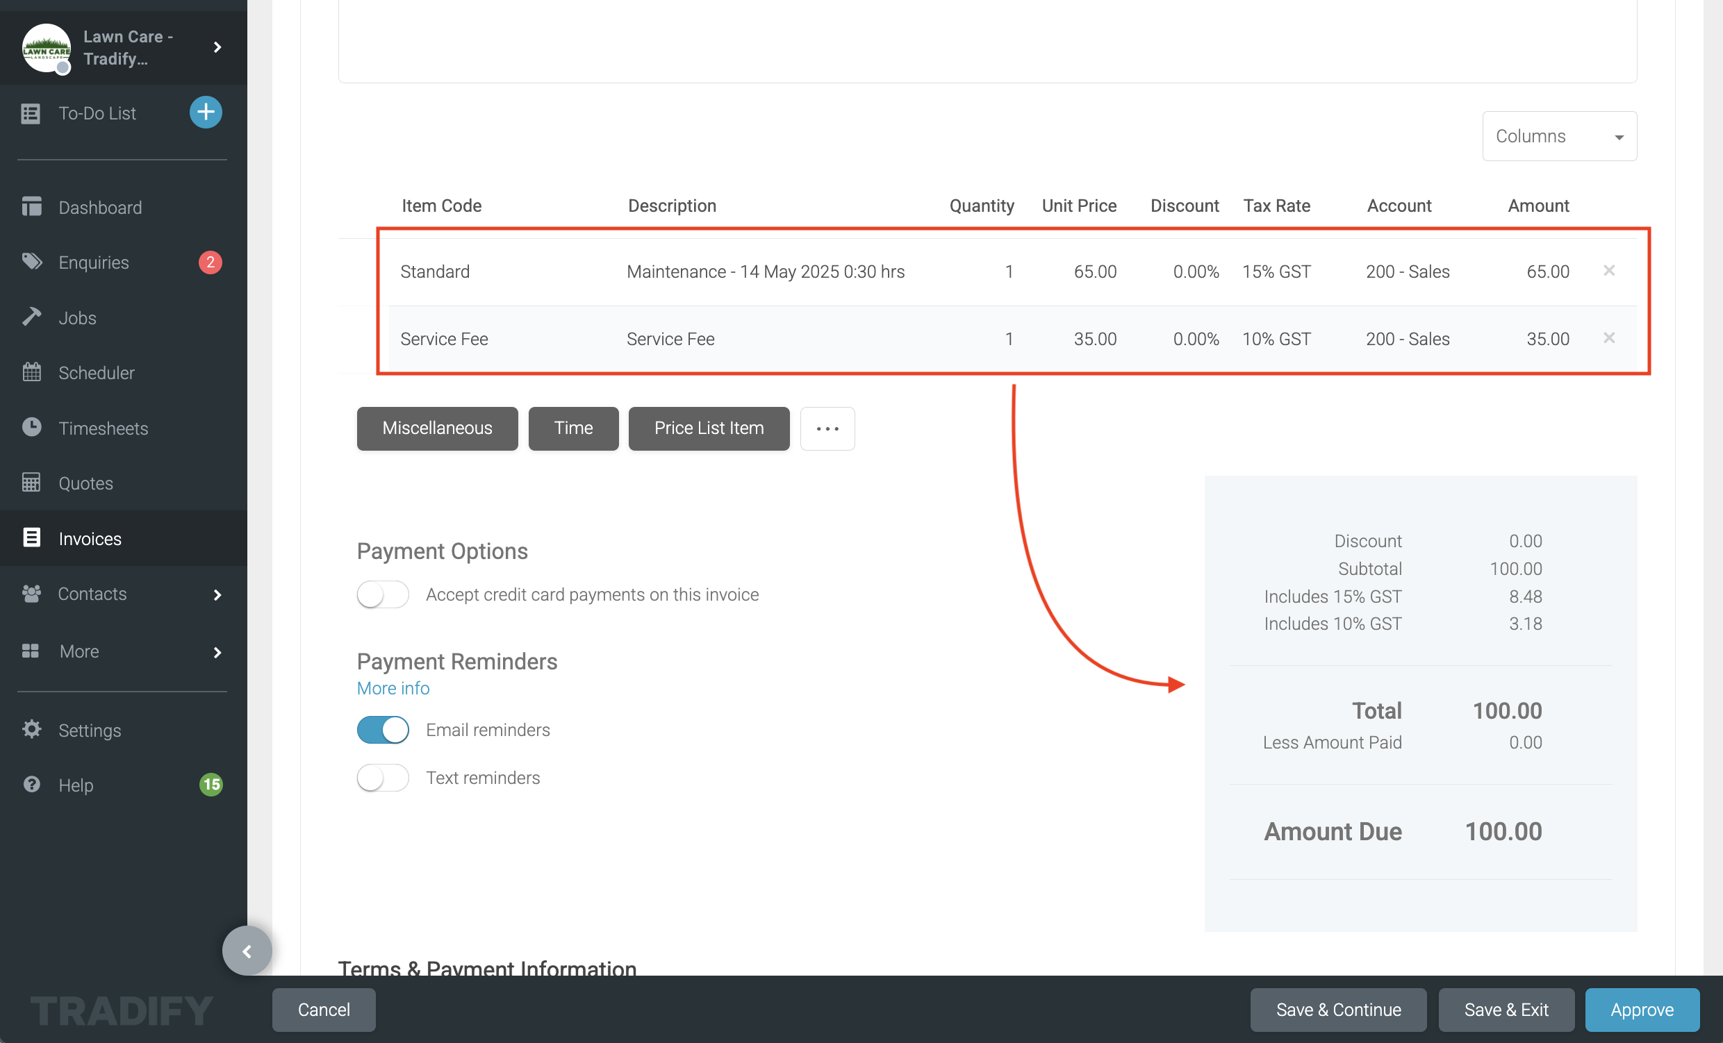Click the Service Fee description cell
Screen dimensions: 1723x1043
click(670, 339)
